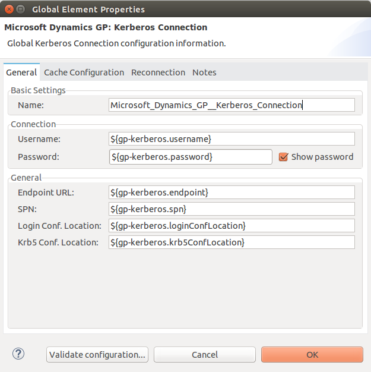
Task: Cancel the dialog
Action: tap(205, 355)
